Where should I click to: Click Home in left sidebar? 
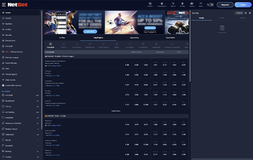pyautogui.click(x=20, y=13)
